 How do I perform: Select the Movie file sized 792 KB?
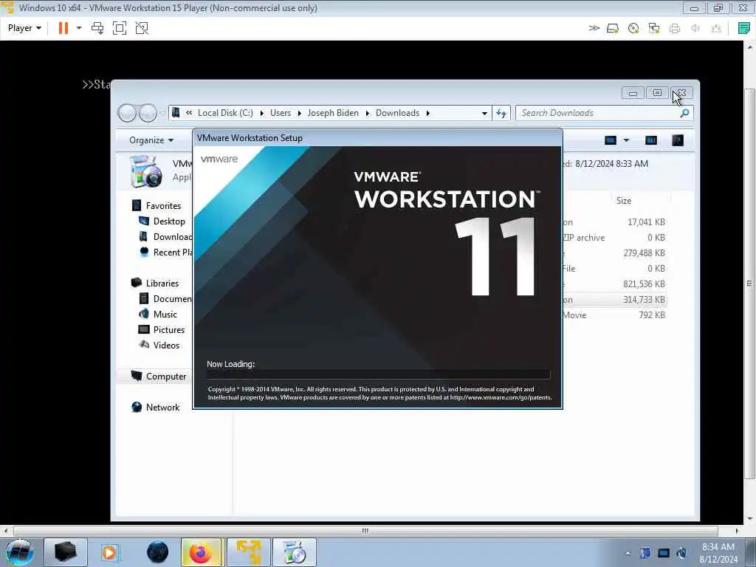tap(615, 315)
